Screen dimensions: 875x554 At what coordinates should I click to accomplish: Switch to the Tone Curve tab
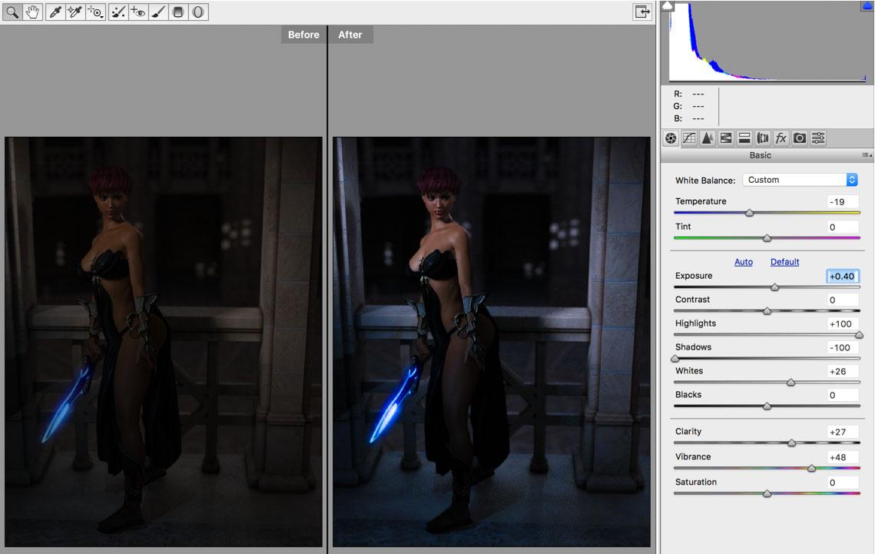(x=689, y=138)
